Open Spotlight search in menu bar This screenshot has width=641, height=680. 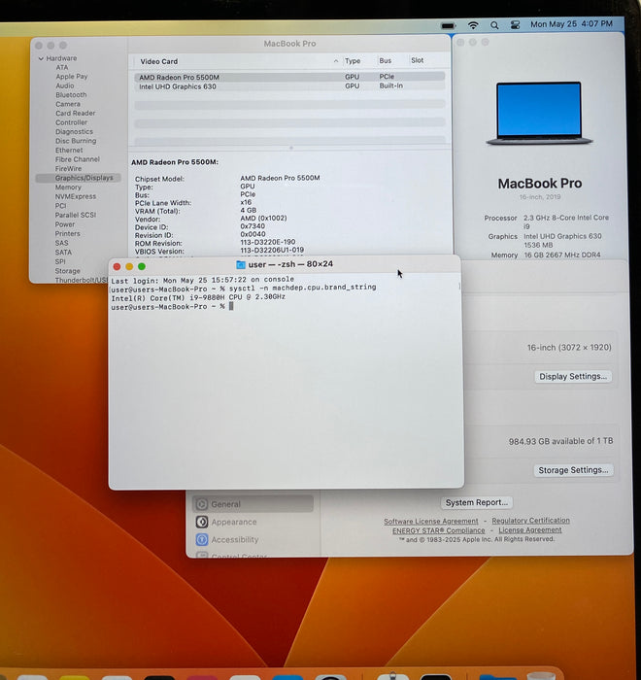point(494,25)
